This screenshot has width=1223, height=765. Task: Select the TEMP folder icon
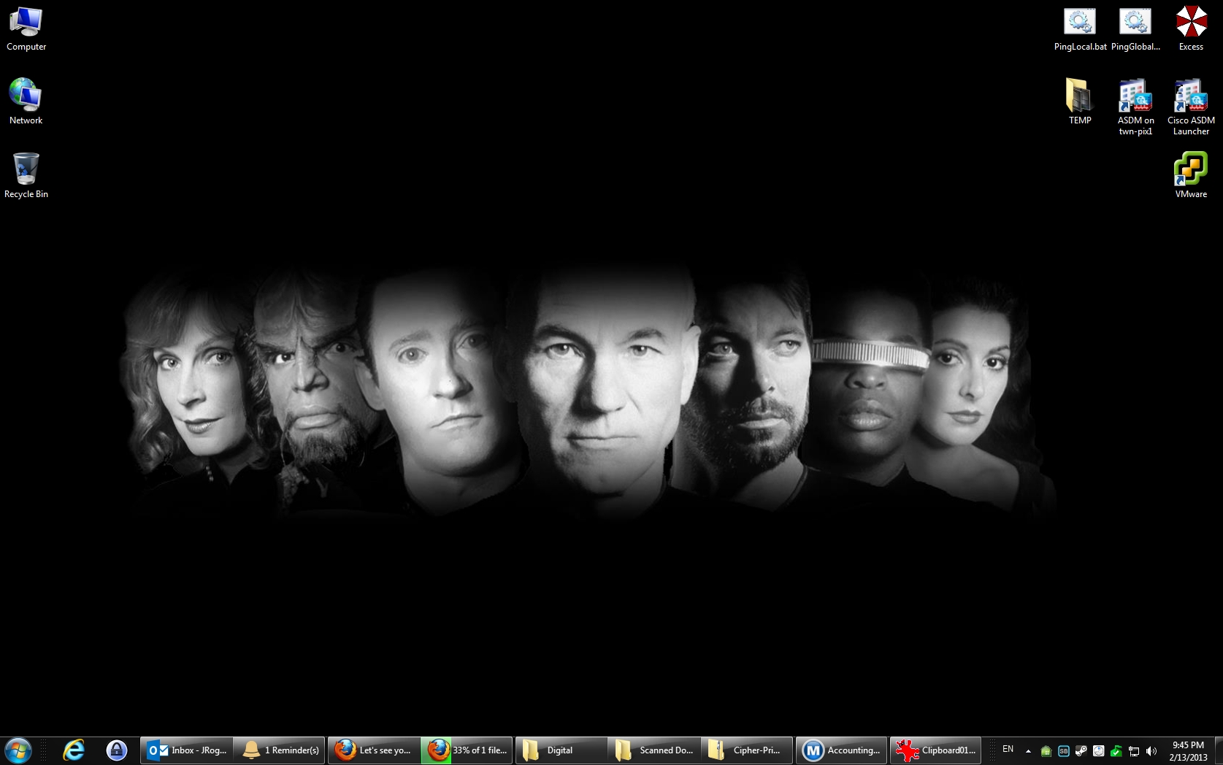(x=1080, y=102)
